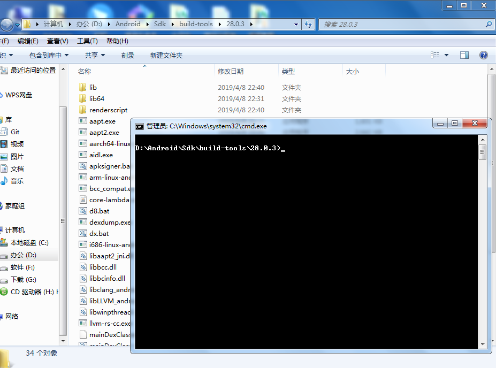
Task: Select the d8.bat file icon
Action: (x=83, y=211)
